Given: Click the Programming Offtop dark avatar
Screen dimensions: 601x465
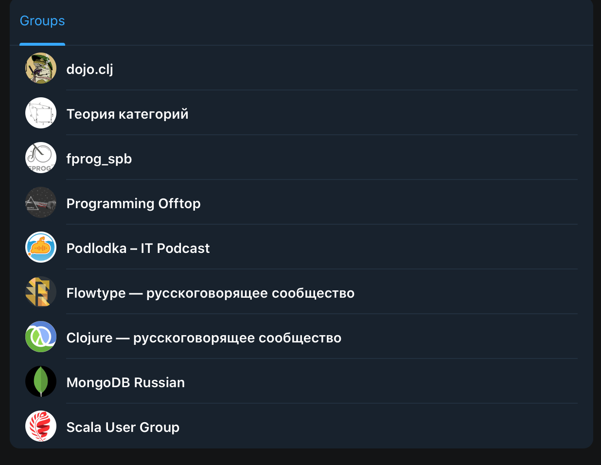Looking at the screenshot, I should coord(41,202).
